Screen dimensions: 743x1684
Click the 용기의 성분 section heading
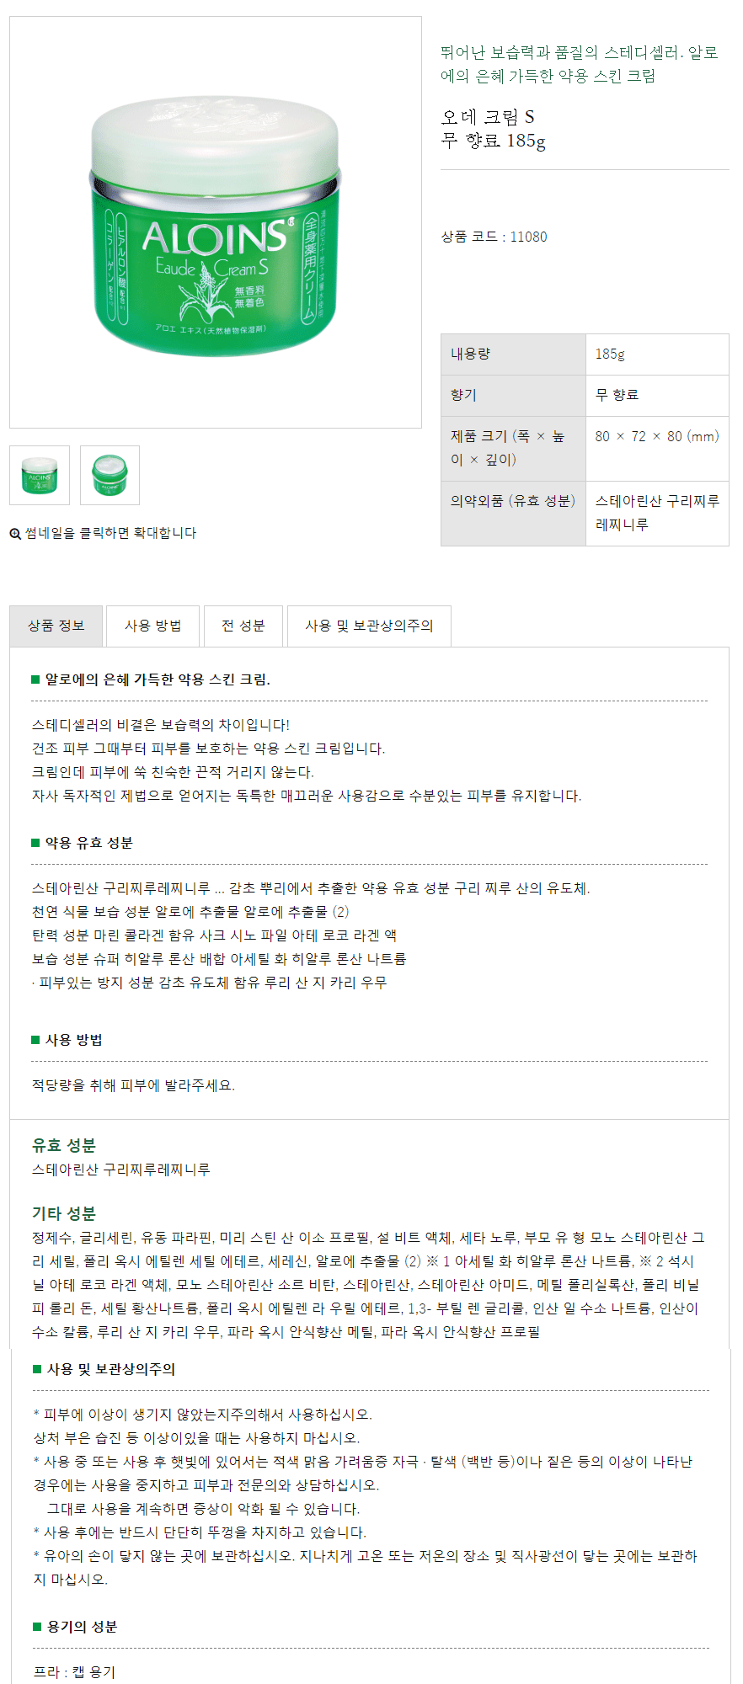[82, 1627]
